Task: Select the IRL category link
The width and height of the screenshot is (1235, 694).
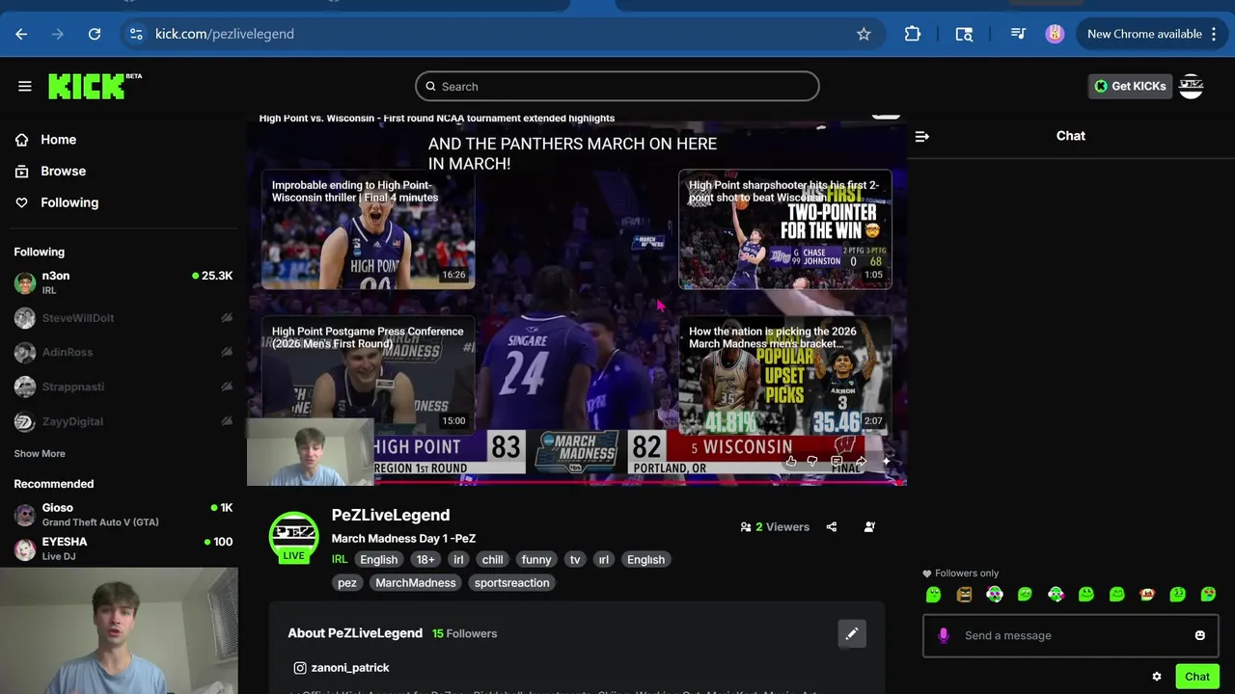Action: tap(340, 559)
